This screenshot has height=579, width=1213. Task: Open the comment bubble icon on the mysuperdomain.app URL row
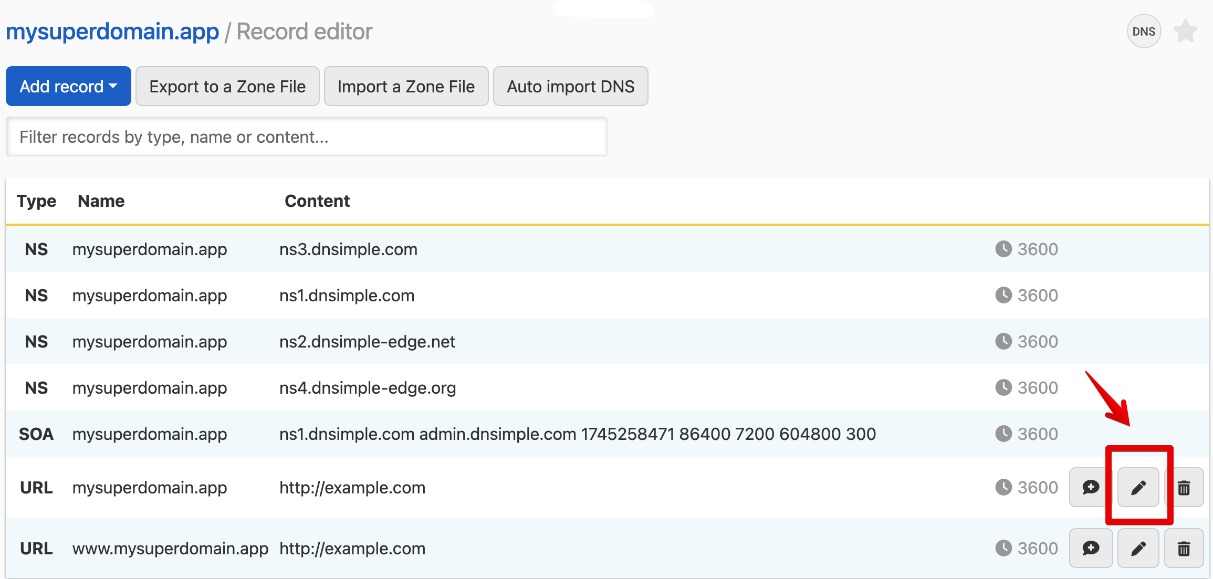point(1091,487)
